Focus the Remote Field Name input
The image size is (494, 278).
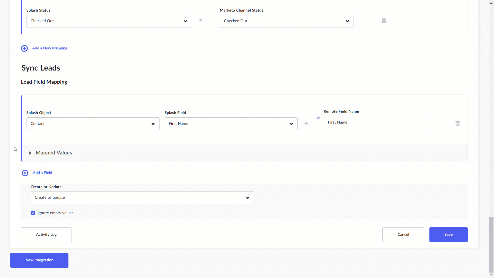tap(375, 123)
